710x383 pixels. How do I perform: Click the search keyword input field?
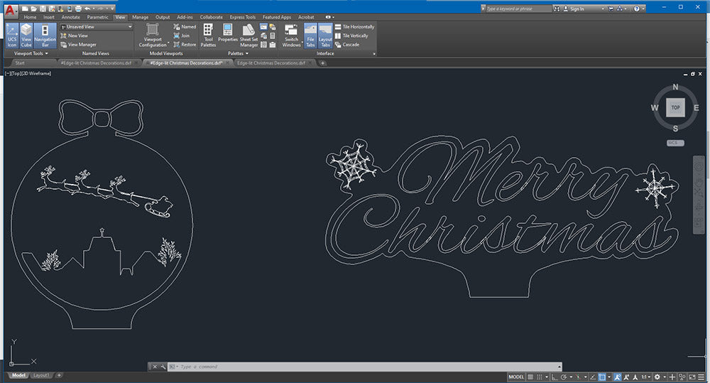click(x=518, y=9)
